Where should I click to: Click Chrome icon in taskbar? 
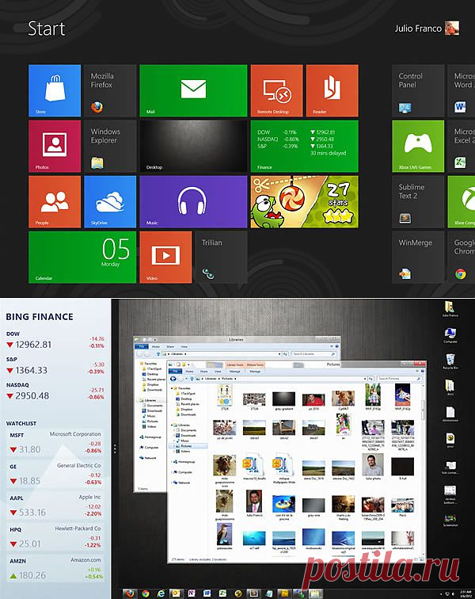click(146, 593)
